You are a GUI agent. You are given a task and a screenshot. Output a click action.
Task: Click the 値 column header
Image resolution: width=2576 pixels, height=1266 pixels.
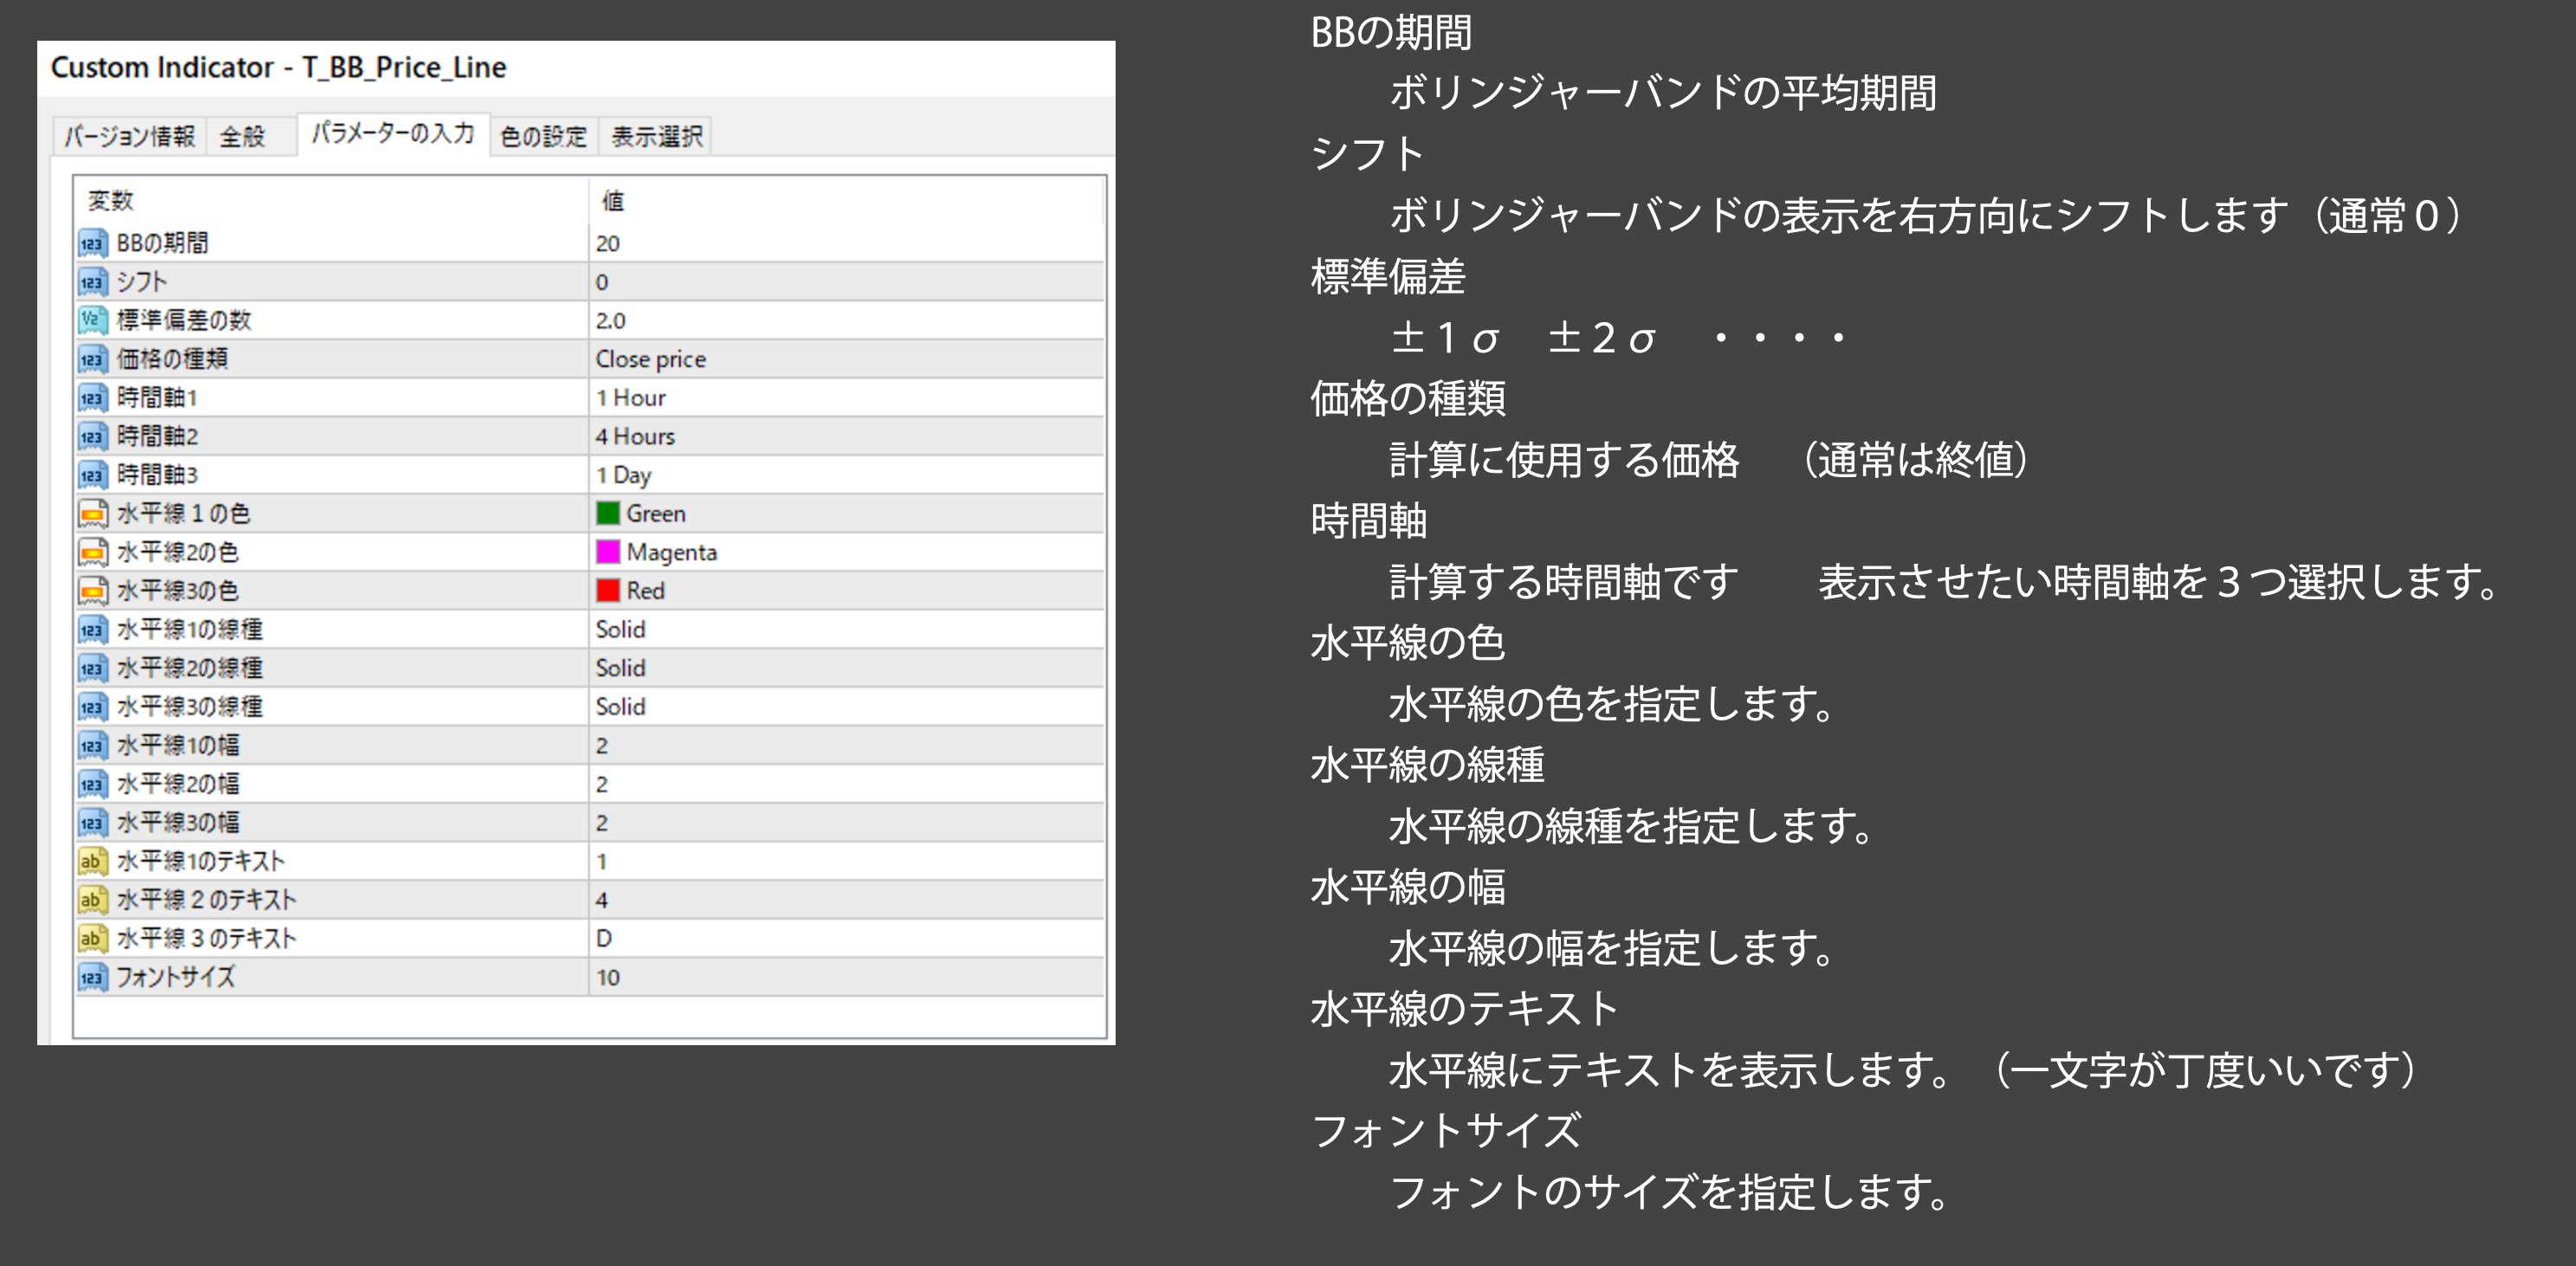point(613,201)
